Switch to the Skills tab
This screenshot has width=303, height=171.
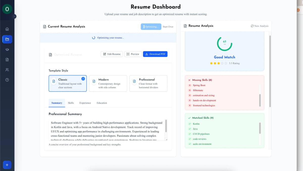click(71, 103)
